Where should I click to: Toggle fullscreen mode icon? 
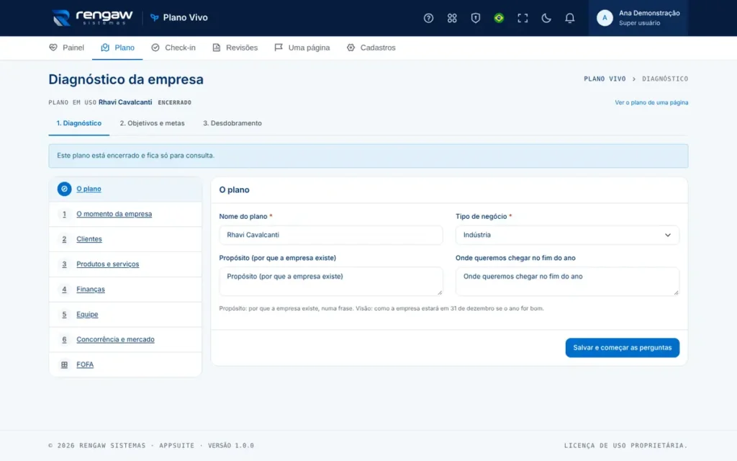click(x=523, y=18)
